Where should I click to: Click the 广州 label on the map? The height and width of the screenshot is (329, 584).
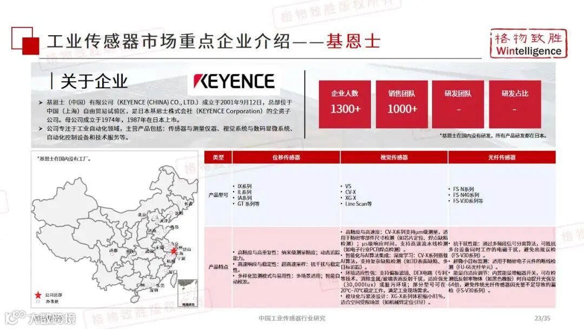[x=141, y=285]
